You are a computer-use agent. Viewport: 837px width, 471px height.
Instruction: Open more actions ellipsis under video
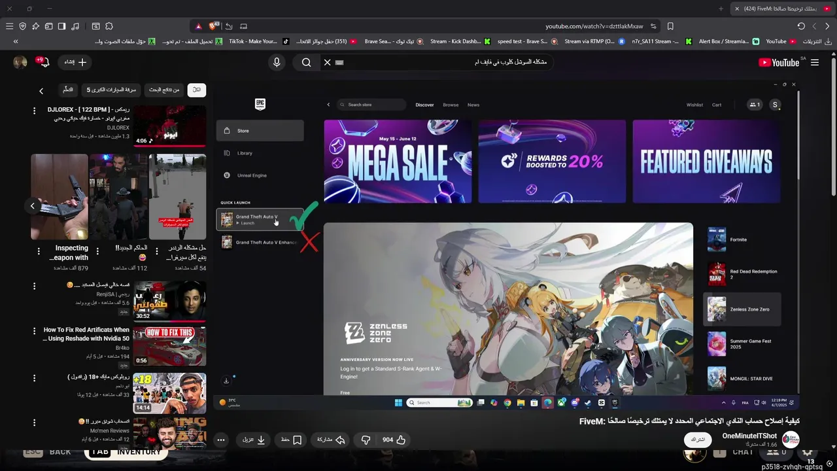click(x=221, y=440)
